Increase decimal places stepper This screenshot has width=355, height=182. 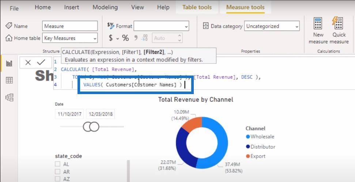[180, 36]
